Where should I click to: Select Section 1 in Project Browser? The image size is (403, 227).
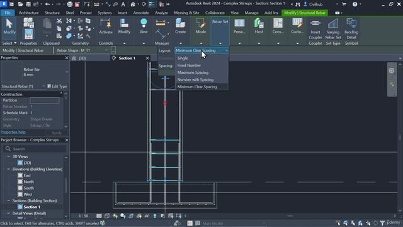click(x=31, y=207)
